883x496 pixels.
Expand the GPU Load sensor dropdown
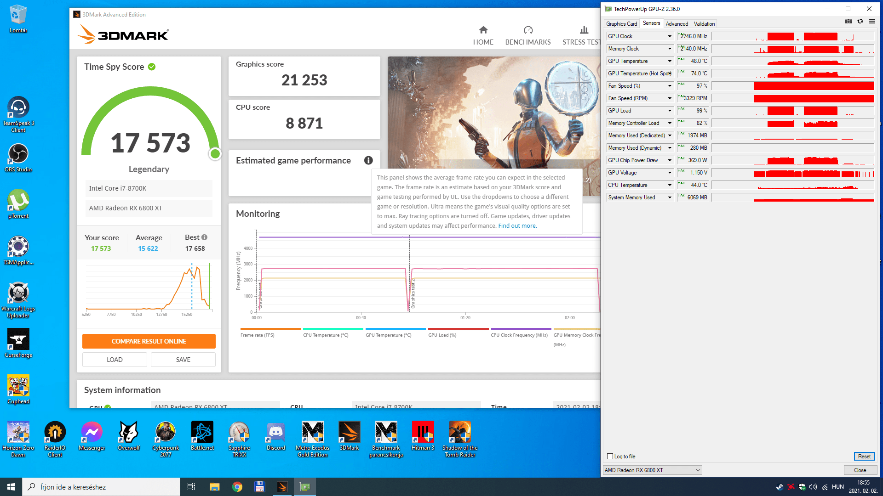[670, 111]
